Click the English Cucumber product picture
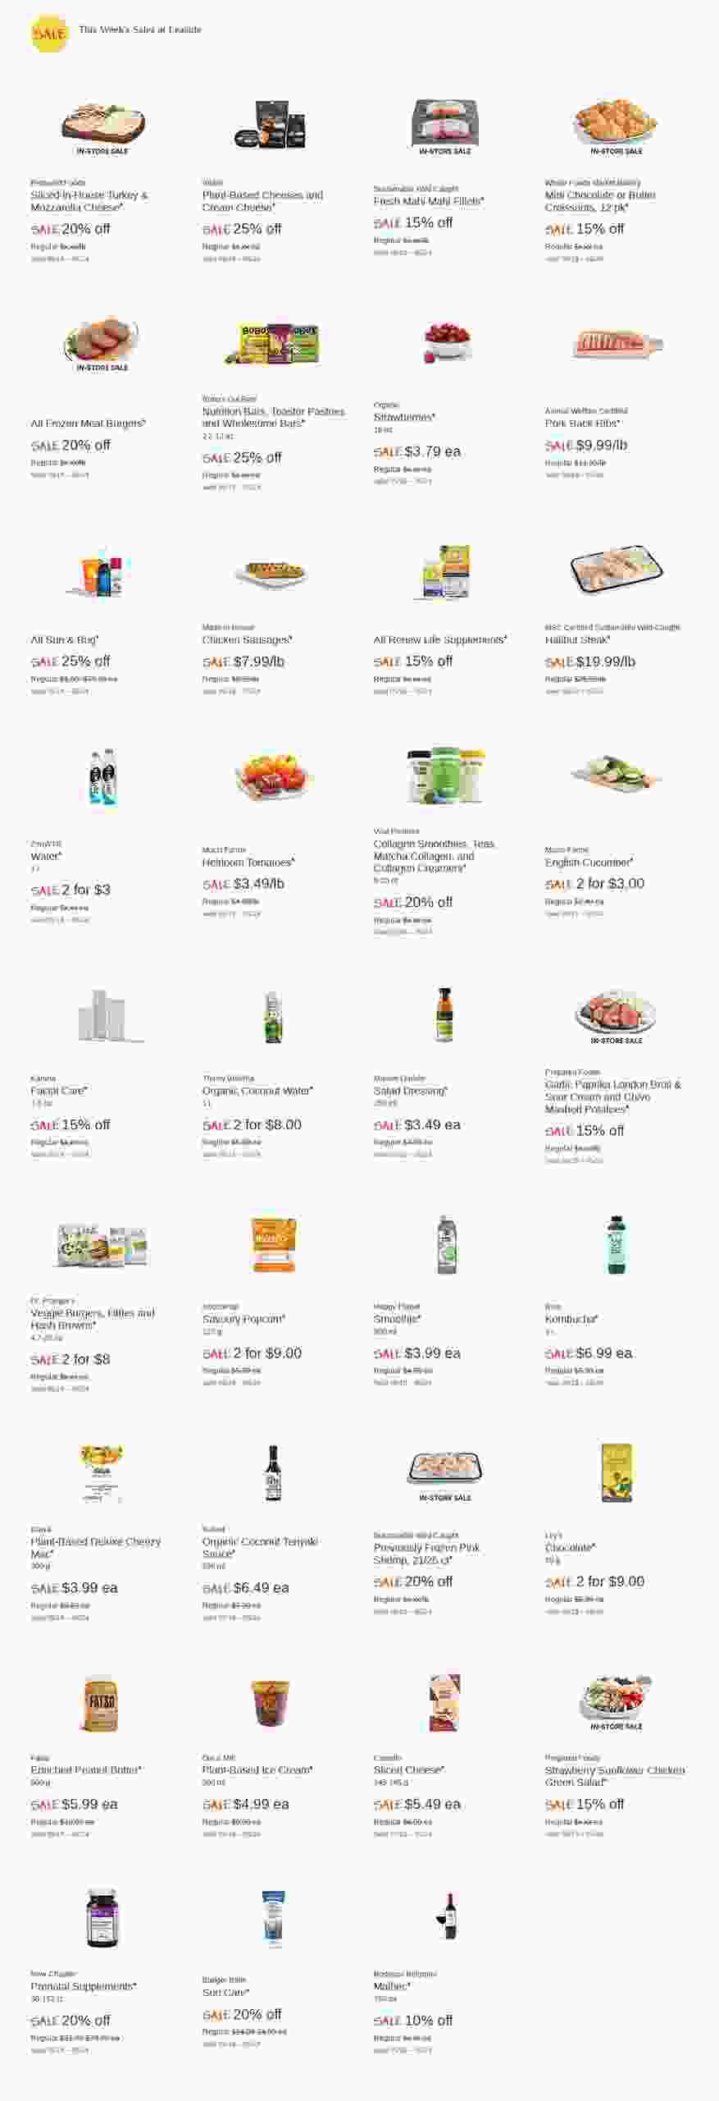The image size is (719, 2101). coord(617,775)
